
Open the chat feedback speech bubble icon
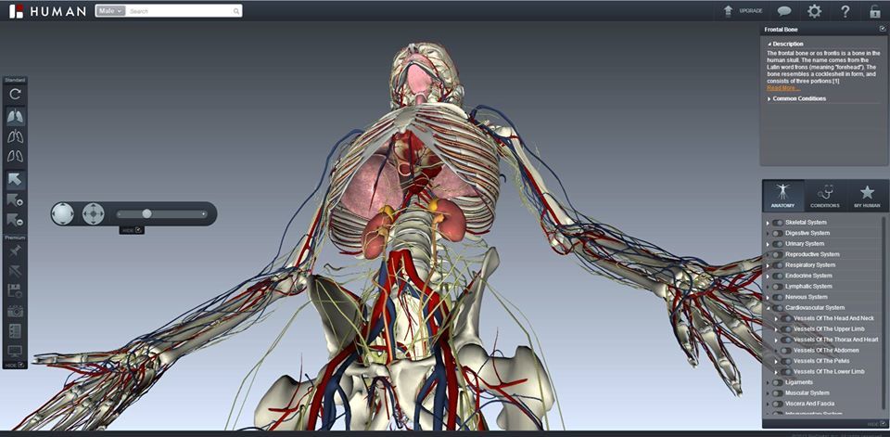(x=784, y=11)
